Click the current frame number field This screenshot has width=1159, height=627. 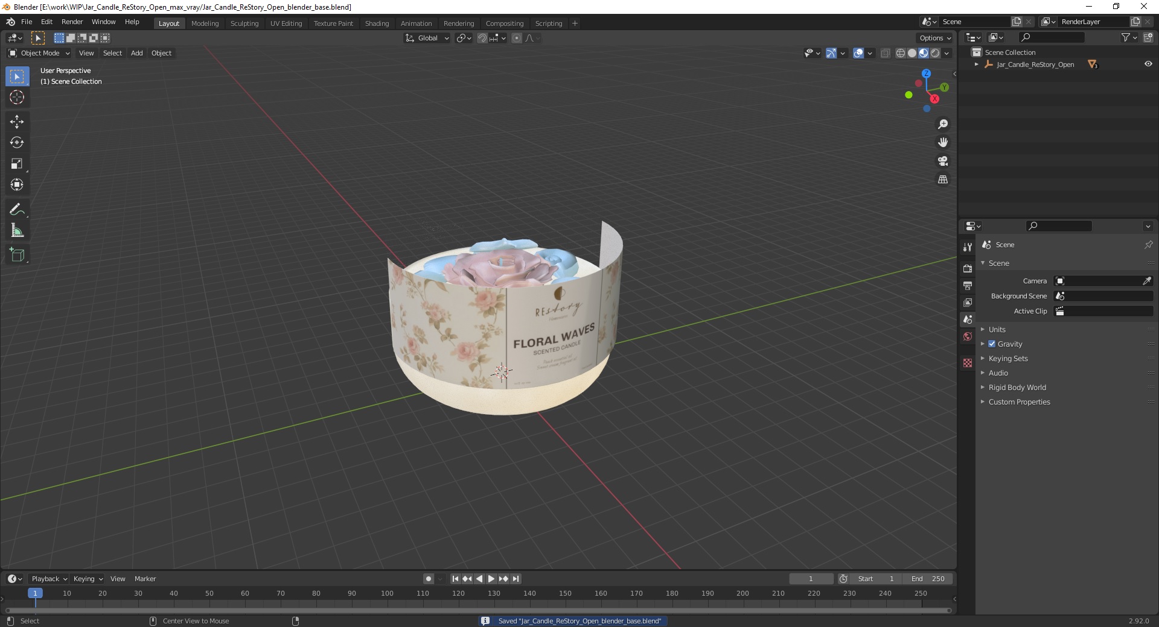tap(811, 579)
